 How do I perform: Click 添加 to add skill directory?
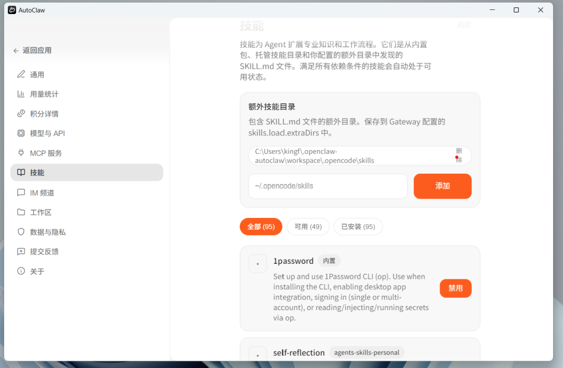(442, 186)
